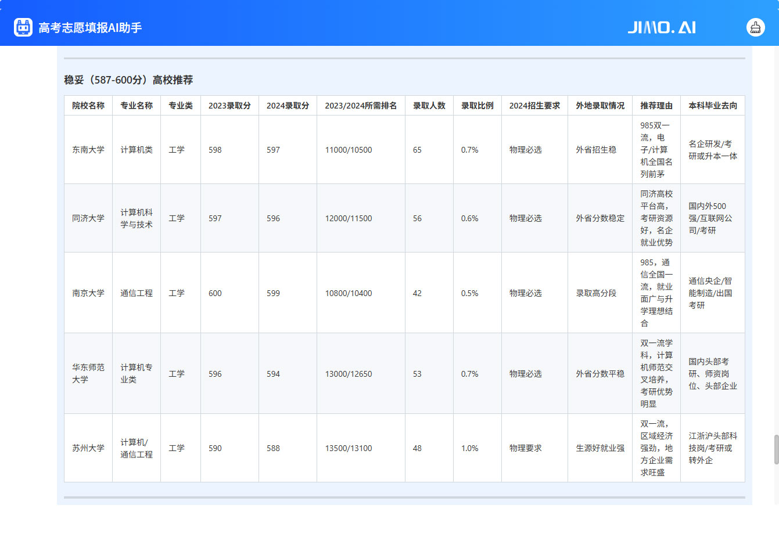The image size is (779, 548).
Task: Click the 专业类 column header
Action: pos(181,106)
